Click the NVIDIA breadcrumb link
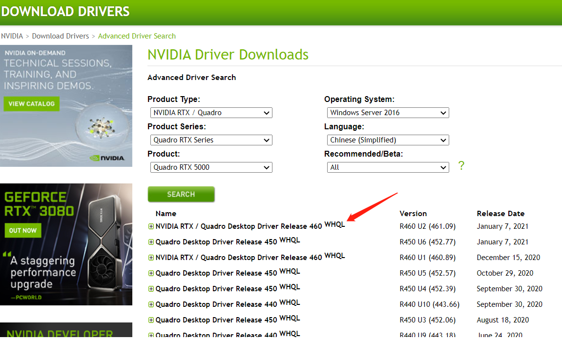The image size is (562, 341). 12,36
